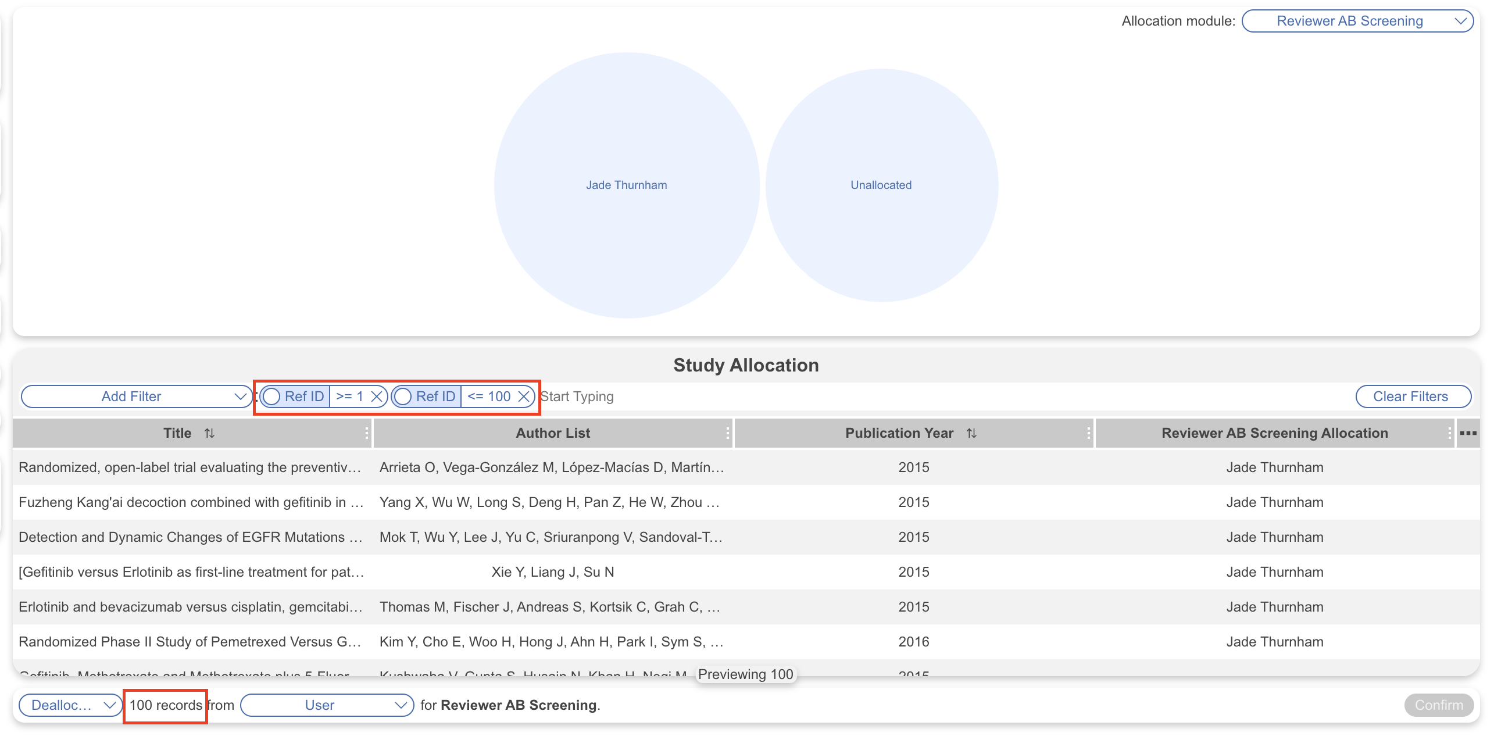Click Title column resize handle dots

click(367, 433)
